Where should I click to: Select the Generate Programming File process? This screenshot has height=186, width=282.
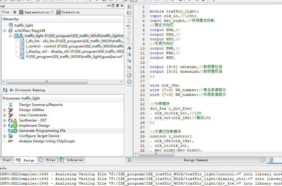(42, 131)
